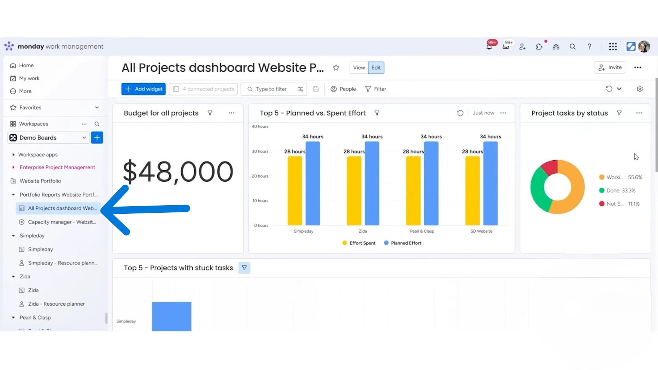Open the Workspaces three-dot menu
The height and width of the screenshot is (370, 658).
coord(84,124)
